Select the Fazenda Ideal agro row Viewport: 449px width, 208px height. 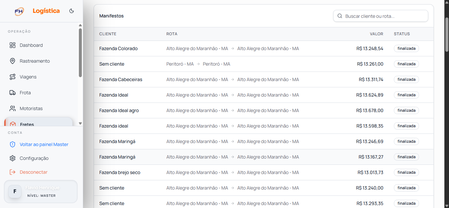click(264, 110)
